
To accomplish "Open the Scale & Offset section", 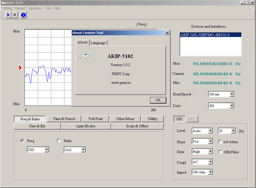I will 137,126.
